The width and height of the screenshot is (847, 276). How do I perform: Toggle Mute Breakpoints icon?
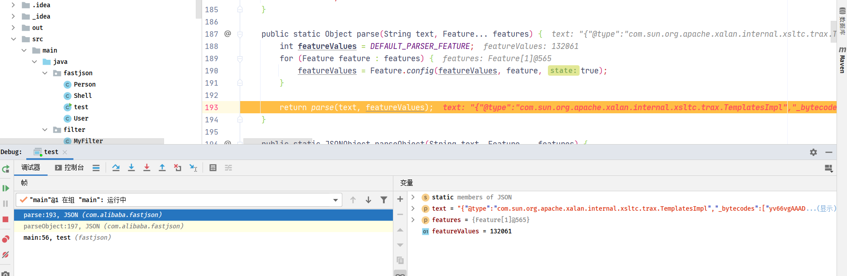[5, 255]
